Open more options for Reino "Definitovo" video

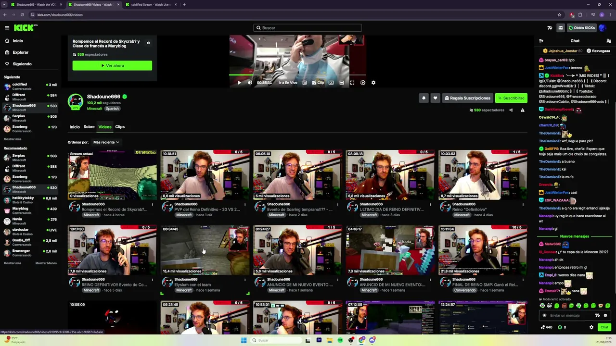pyautogui.click(x=523, y=204)
